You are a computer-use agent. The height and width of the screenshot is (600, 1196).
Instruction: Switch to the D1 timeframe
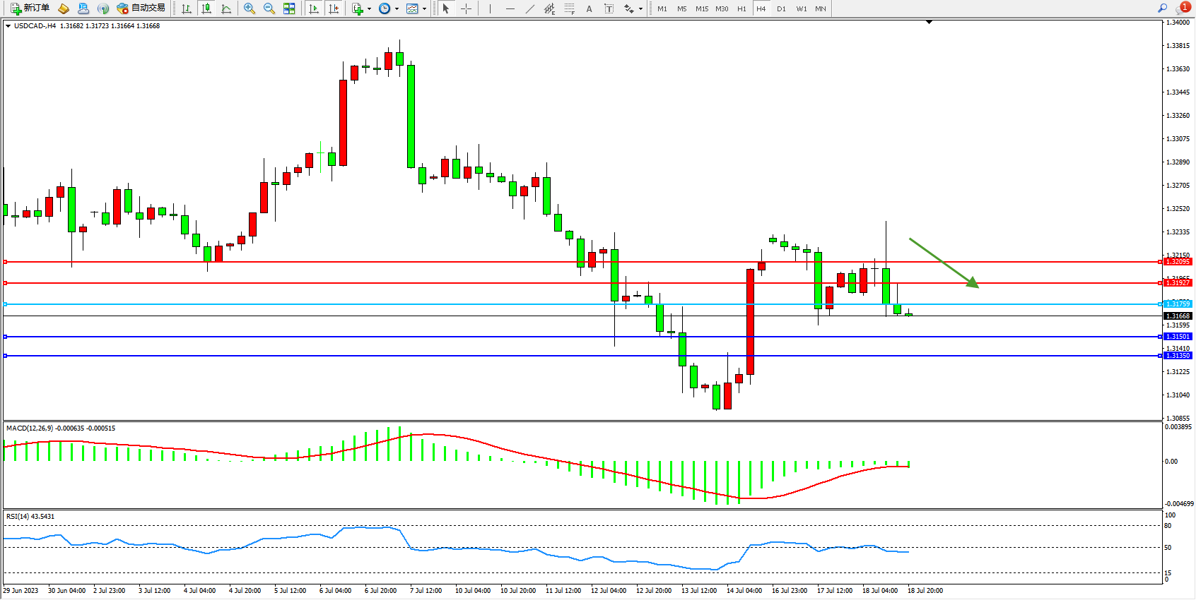point(781,8)
